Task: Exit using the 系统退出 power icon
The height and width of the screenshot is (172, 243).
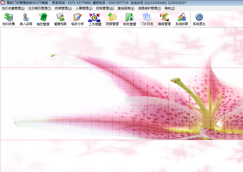Action: (199, 19)
